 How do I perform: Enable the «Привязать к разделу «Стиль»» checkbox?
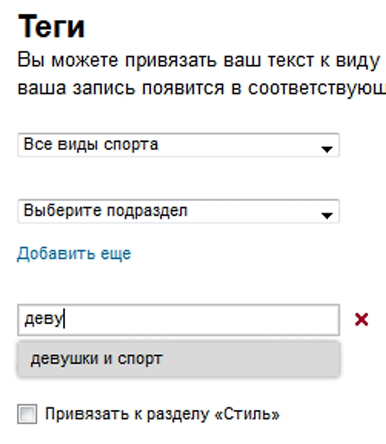(x=27, y=414)
